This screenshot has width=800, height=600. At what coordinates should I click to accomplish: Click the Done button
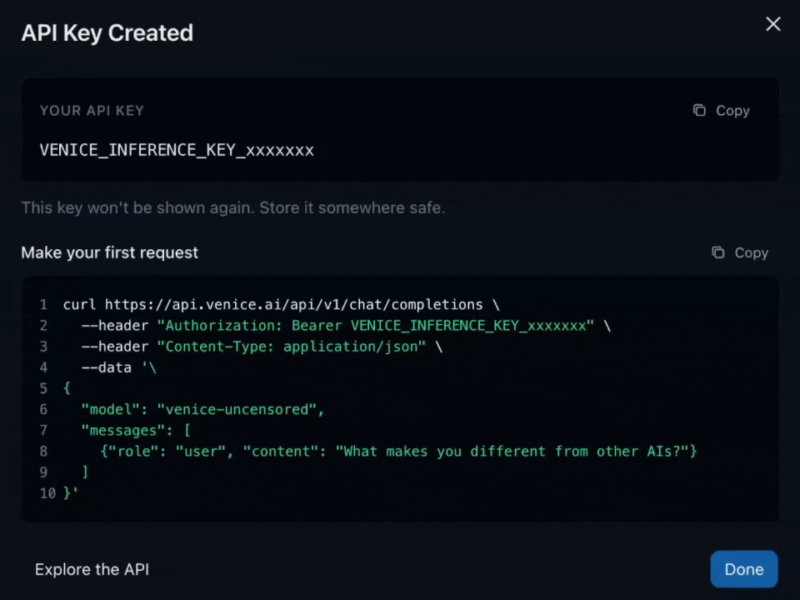coord(744,569)
